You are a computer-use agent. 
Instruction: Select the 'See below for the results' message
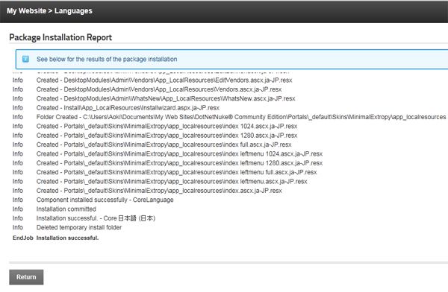[107, 59]
